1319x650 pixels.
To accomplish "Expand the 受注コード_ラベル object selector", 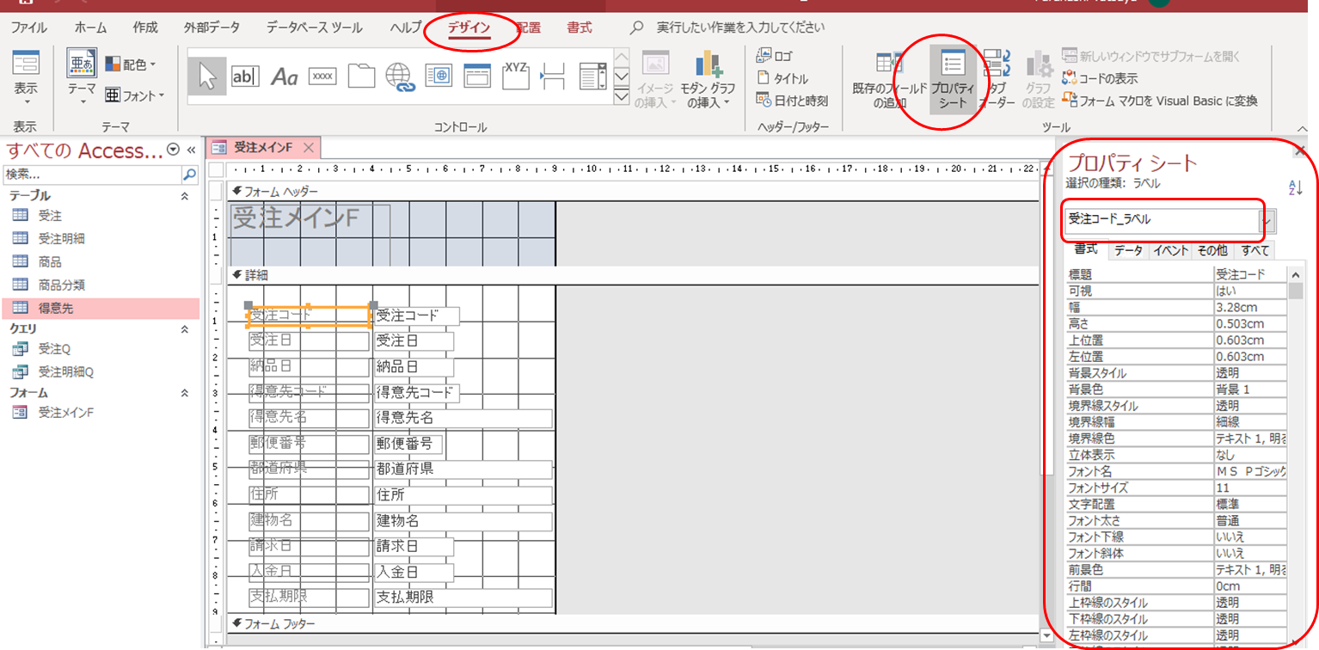I will 1267,221.
